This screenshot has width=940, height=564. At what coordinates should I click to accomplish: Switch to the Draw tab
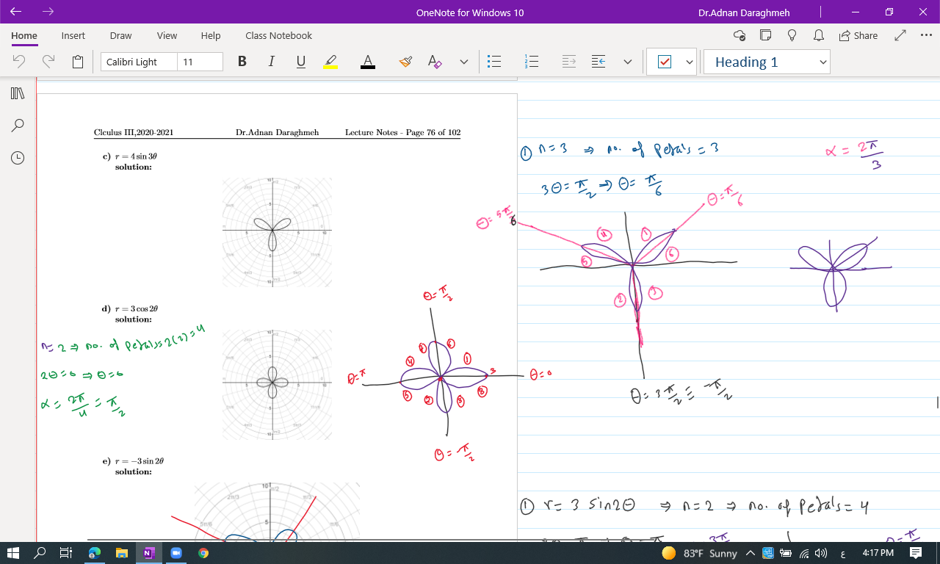coord(120,35)
